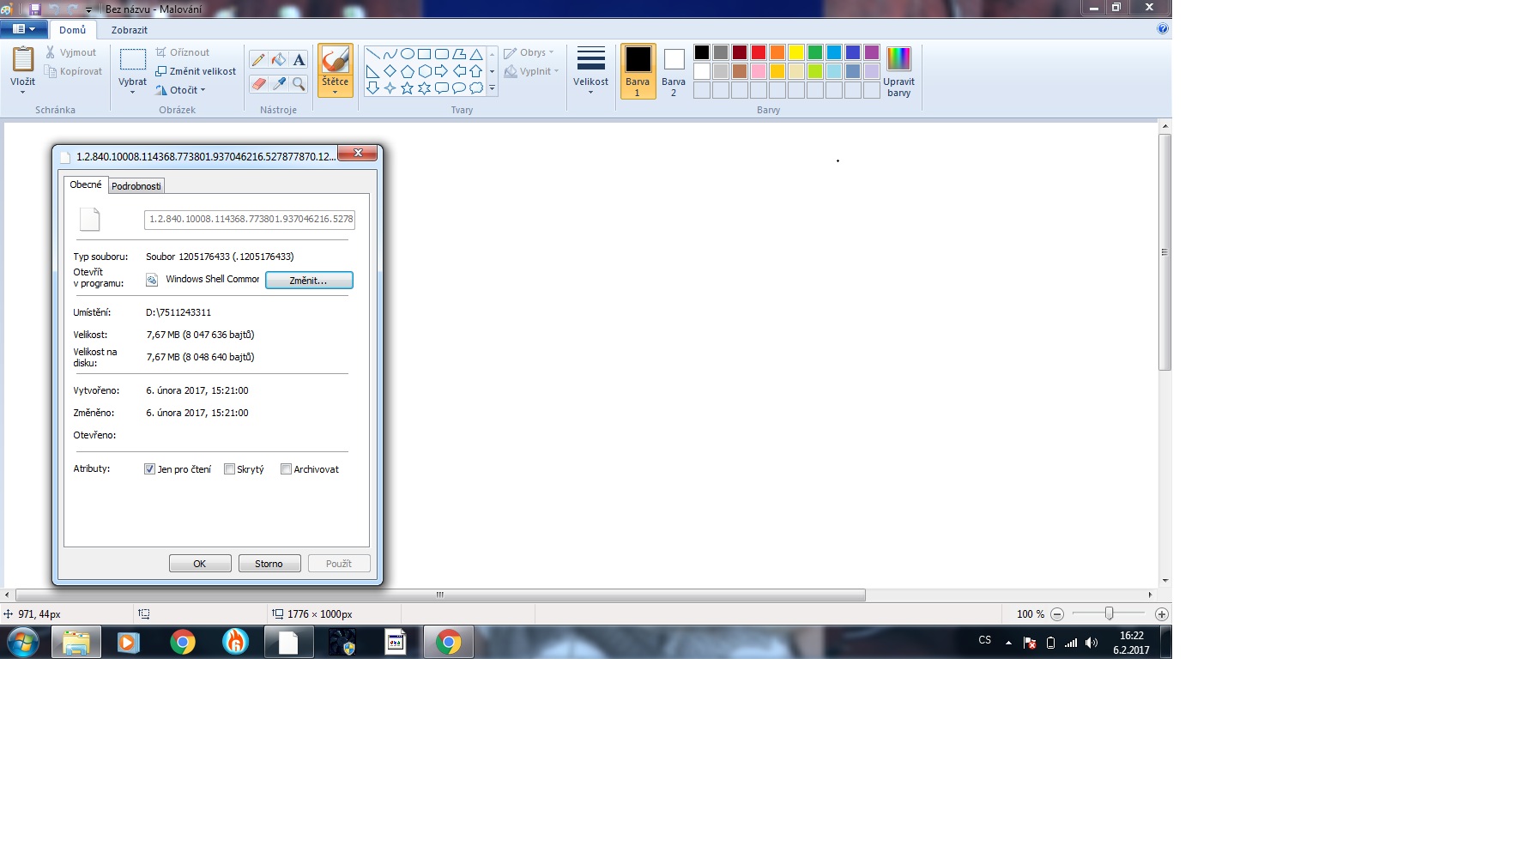Toggle the Jen pro čtení checkbox

[x=149, y=469]
